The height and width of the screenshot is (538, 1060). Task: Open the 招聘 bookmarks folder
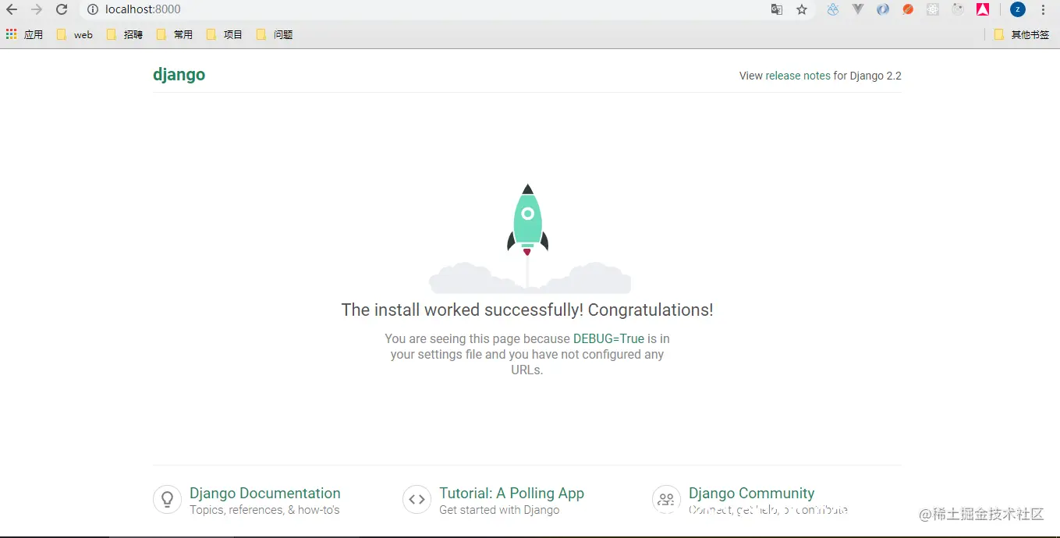click(x=124, y=34)
